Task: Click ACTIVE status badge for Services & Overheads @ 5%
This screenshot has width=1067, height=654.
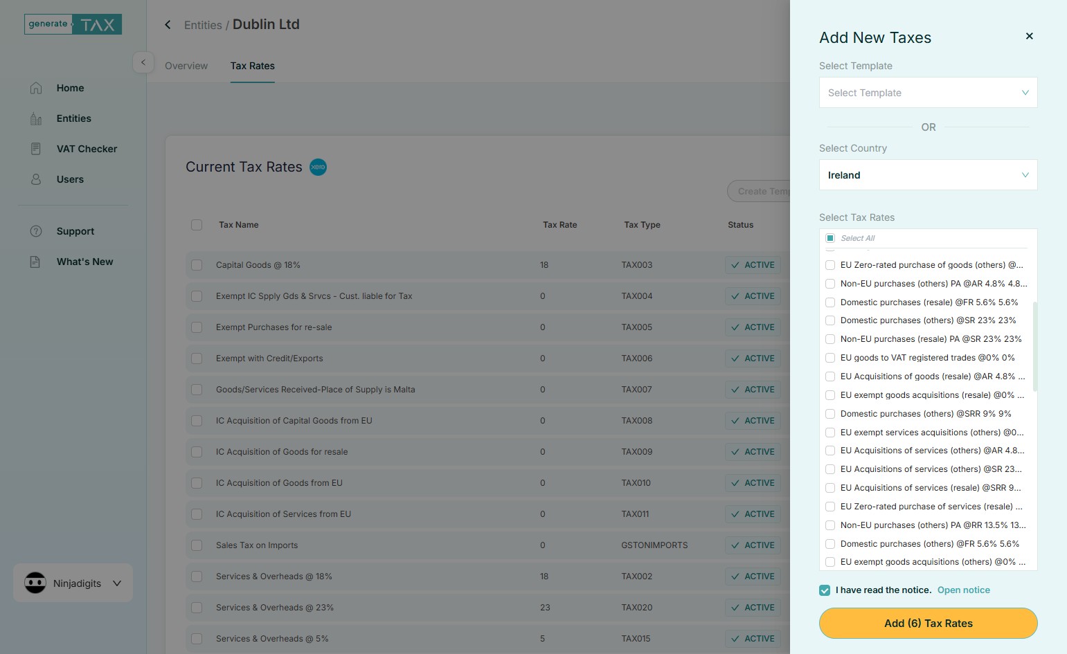Action: [x=753, y=639]
